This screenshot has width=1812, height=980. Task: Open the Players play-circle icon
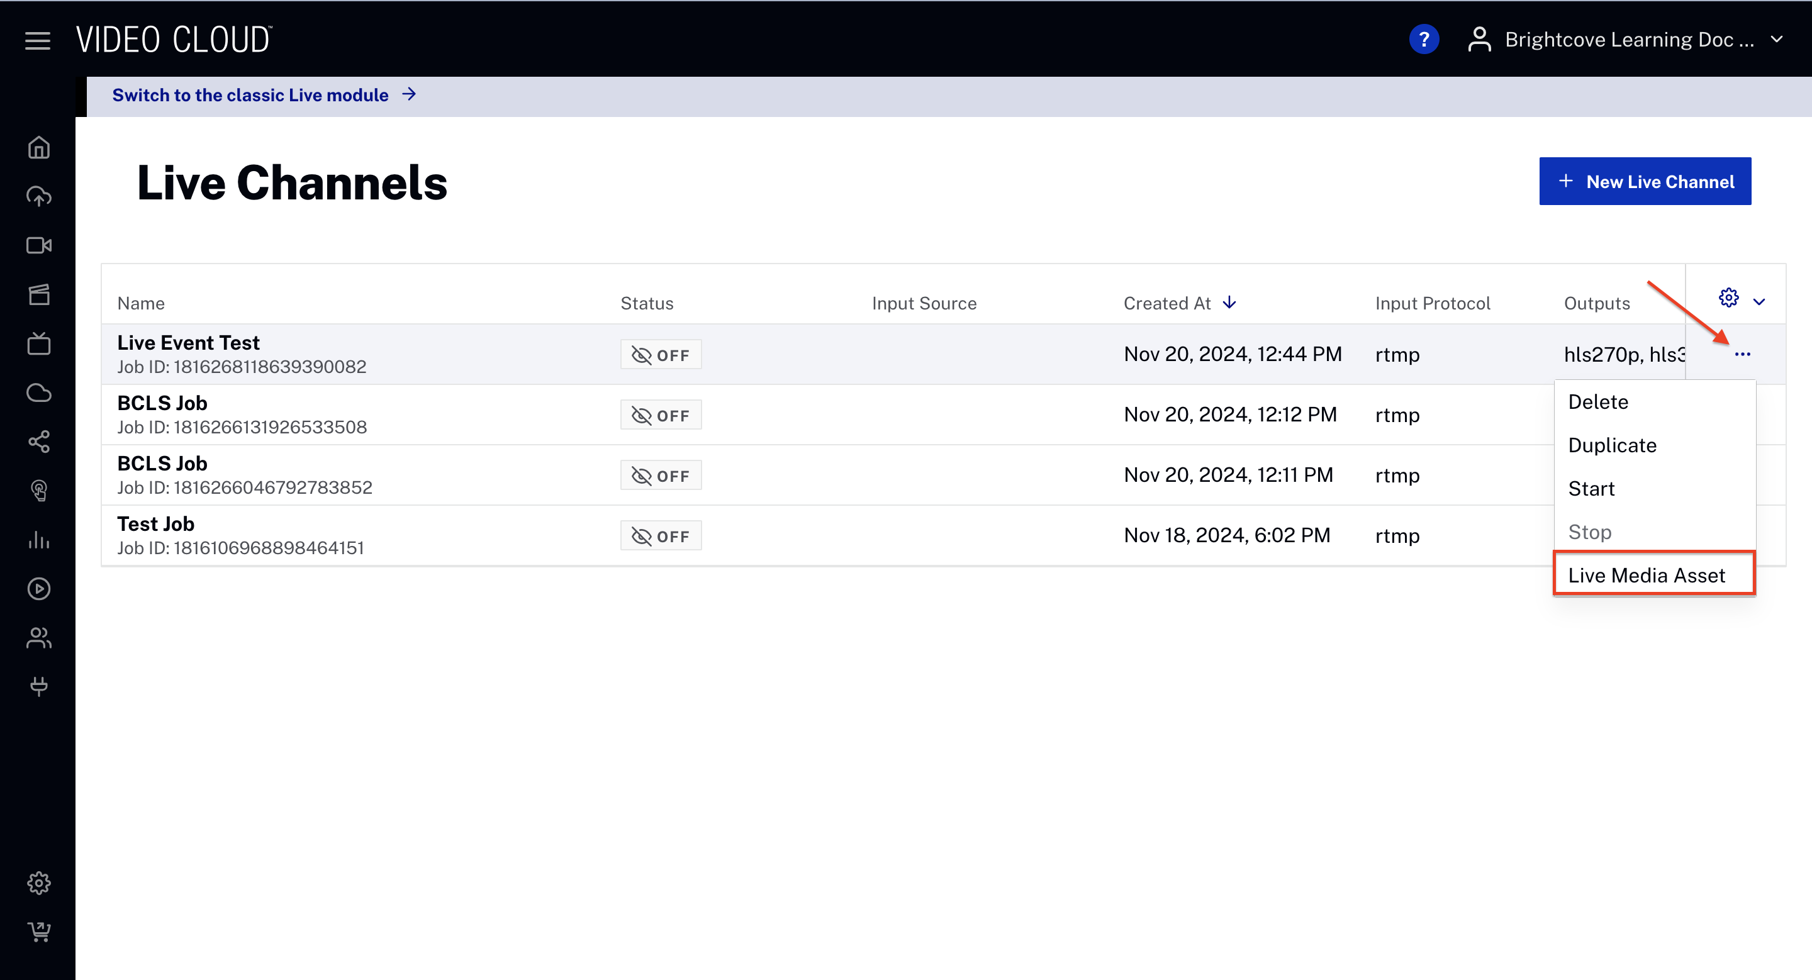pos(38,588)
